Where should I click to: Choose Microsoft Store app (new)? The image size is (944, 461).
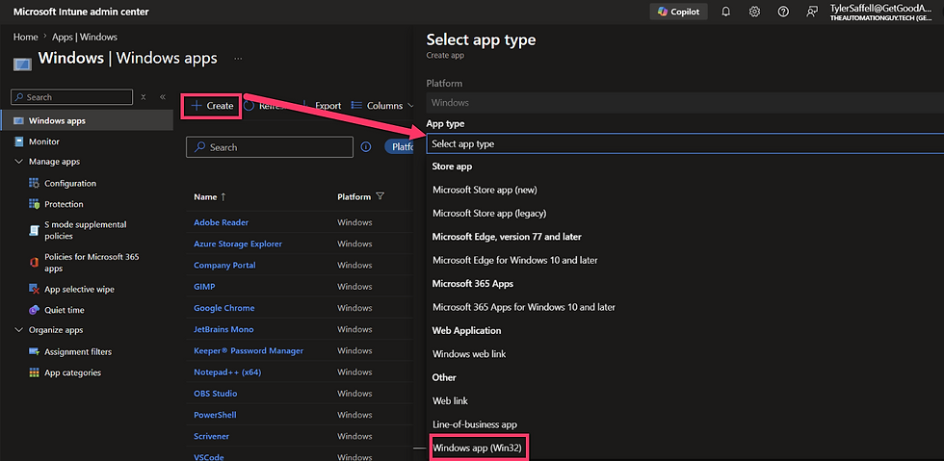point(485,190)
